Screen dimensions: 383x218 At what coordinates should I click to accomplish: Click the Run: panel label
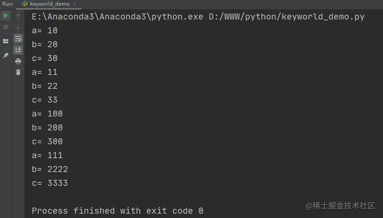point(7,4)
